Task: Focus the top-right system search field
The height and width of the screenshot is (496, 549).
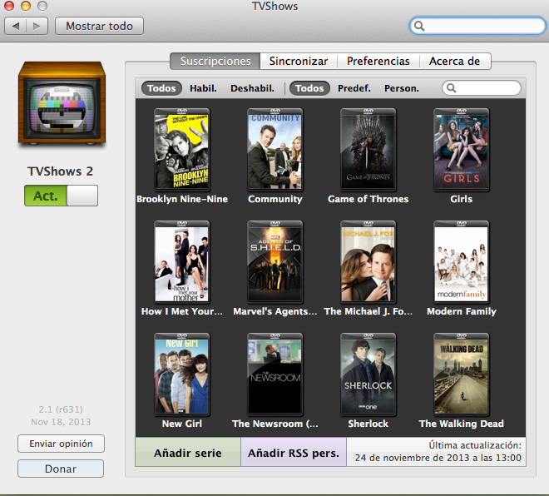Action: tap(477, 26)
